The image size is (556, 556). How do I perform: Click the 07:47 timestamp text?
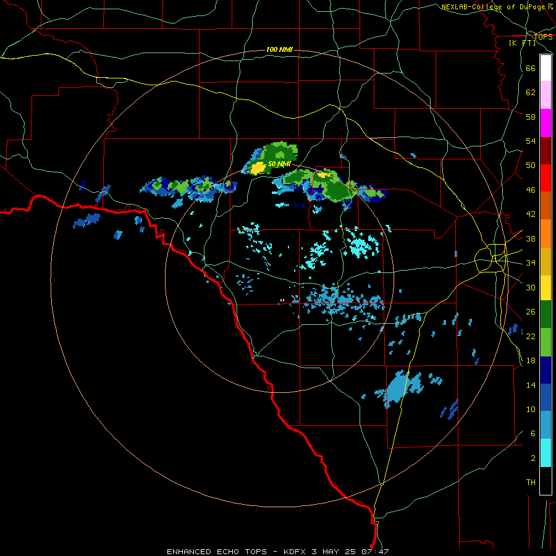[375, 552]
